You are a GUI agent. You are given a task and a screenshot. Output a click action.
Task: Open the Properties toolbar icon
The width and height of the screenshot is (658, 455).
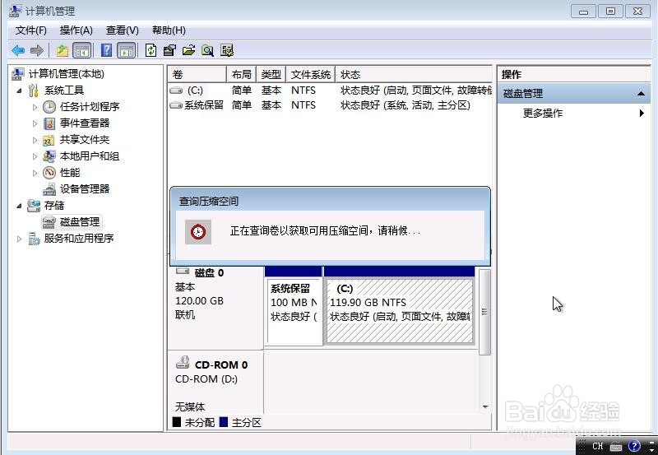pos(169,51)
